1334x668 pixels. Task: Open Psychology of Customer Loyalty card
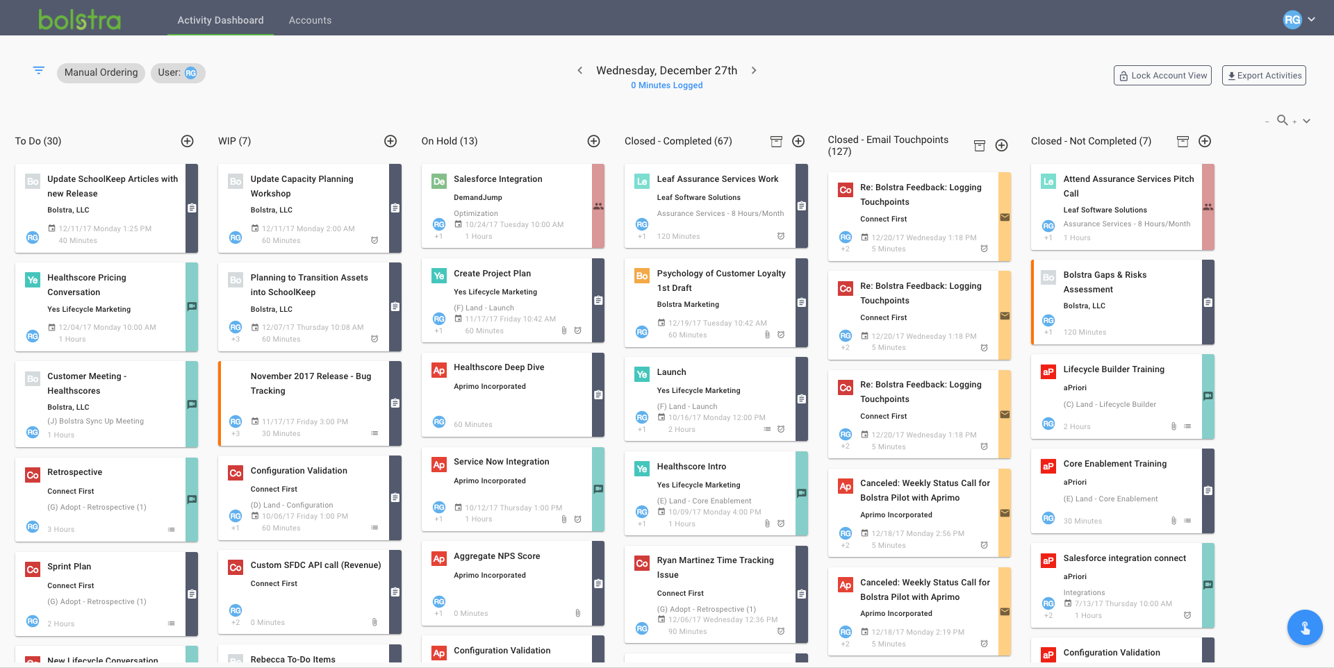[716, 303]
